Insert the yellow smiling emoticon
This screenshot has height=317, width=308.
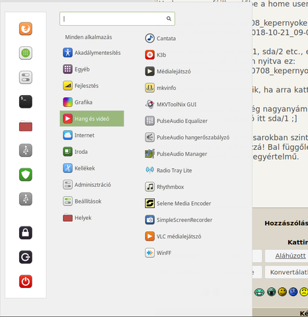[x=282, y=292]
